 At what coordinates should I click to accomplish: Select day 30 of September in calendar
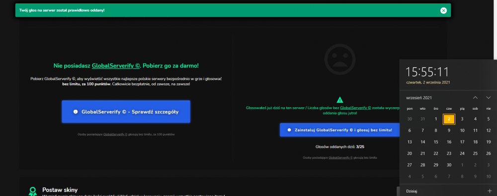click(x=449, y=165)
